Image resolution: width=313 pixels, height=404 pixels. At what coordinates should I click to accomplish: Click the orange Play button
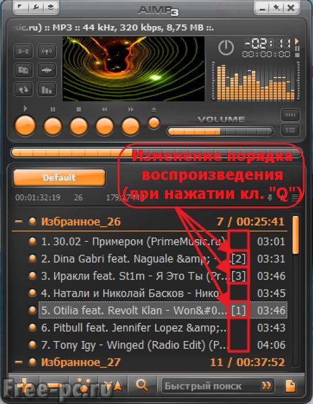pyautogui.click(x=25, y=126)
